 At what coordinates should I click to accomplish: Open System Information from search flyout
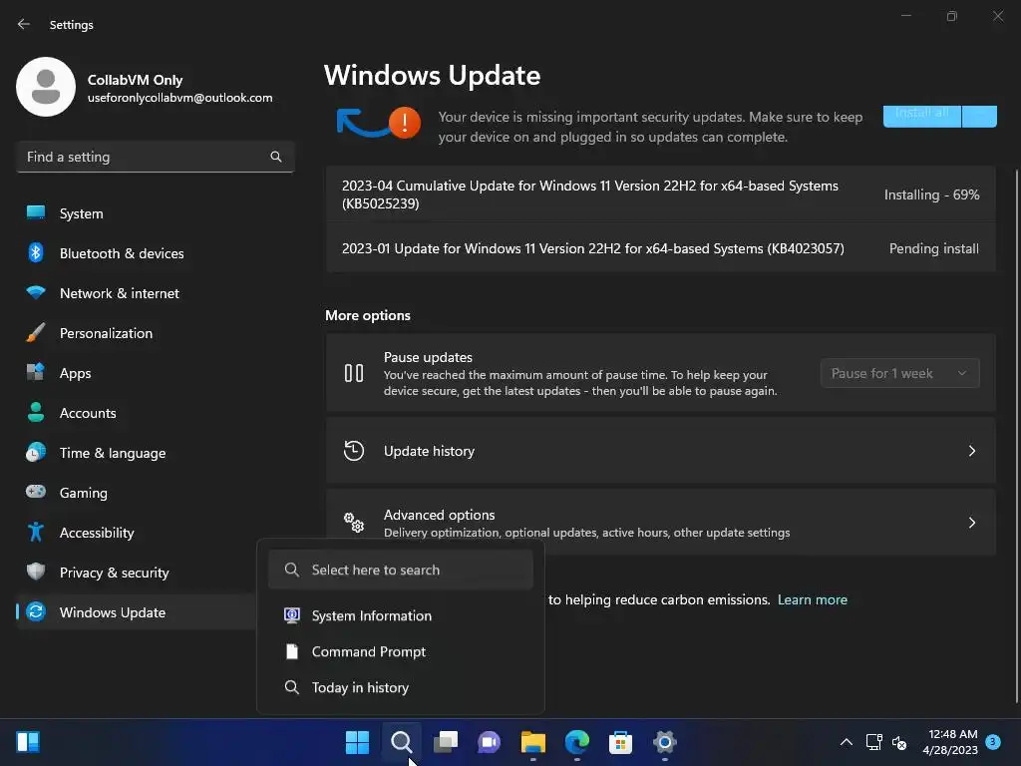[401, 615]
